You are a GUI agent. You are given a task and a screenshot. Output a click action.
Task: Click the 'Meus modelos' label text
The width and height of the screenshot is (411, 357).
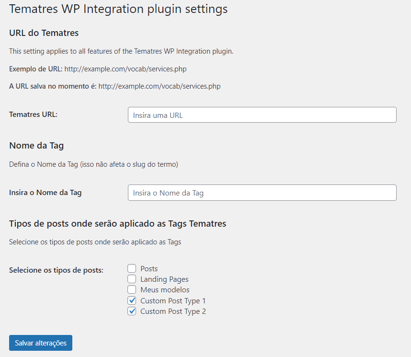(165, 289)
